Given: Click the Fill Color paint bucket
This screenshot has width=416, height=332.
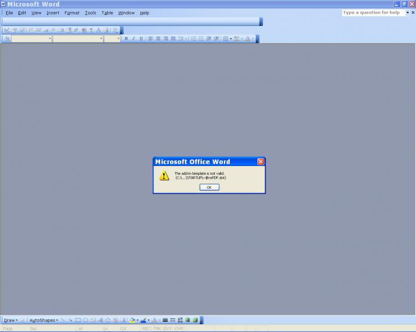Looking at the screenshot, I should (x=133, y=320).
